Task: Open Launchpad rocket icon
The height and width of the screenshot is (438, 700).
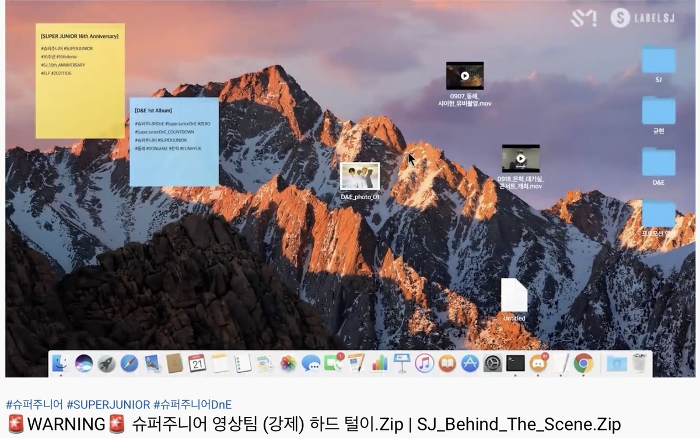Action: pyautogui.click(x=106, y=363)
